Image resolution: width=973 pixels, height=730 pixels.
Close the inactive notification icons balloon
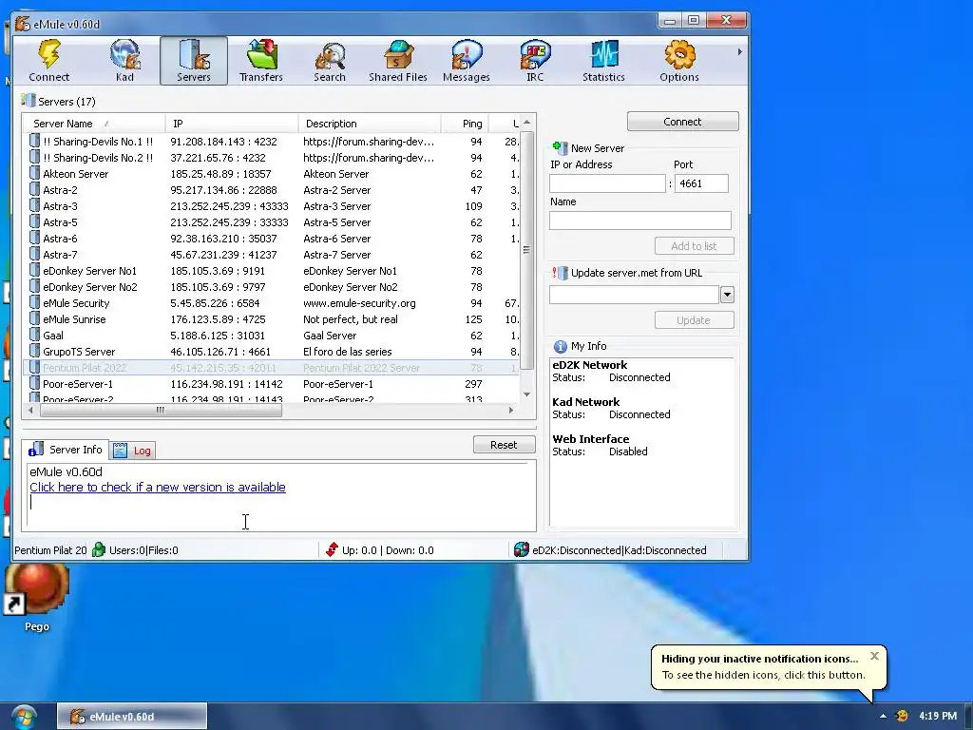point(874,656)
